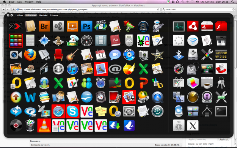Screen dimensions: 237x148
Task: Open Bevy settings gear in overlay header
Action: point(12,15)
